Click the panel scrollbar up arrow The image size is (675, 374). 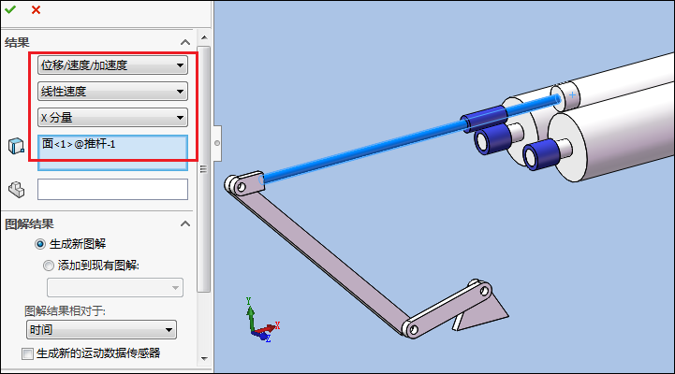click(x=204, y=37)
